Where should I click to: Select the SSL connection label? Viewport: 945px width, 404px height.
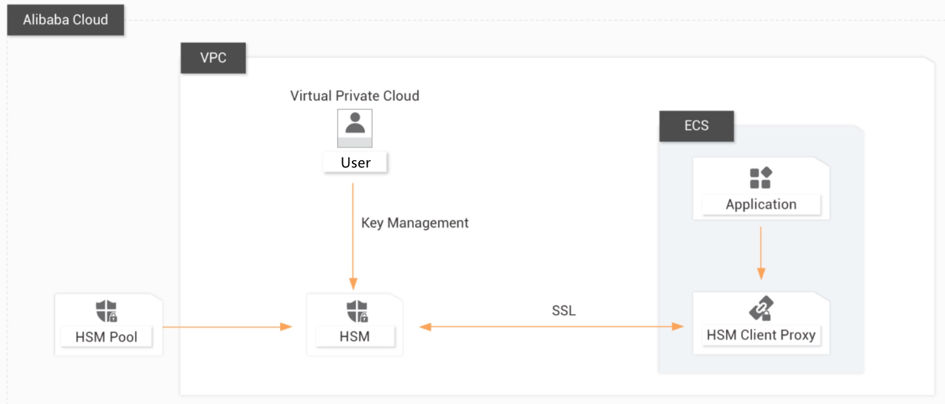click(564, 311)
